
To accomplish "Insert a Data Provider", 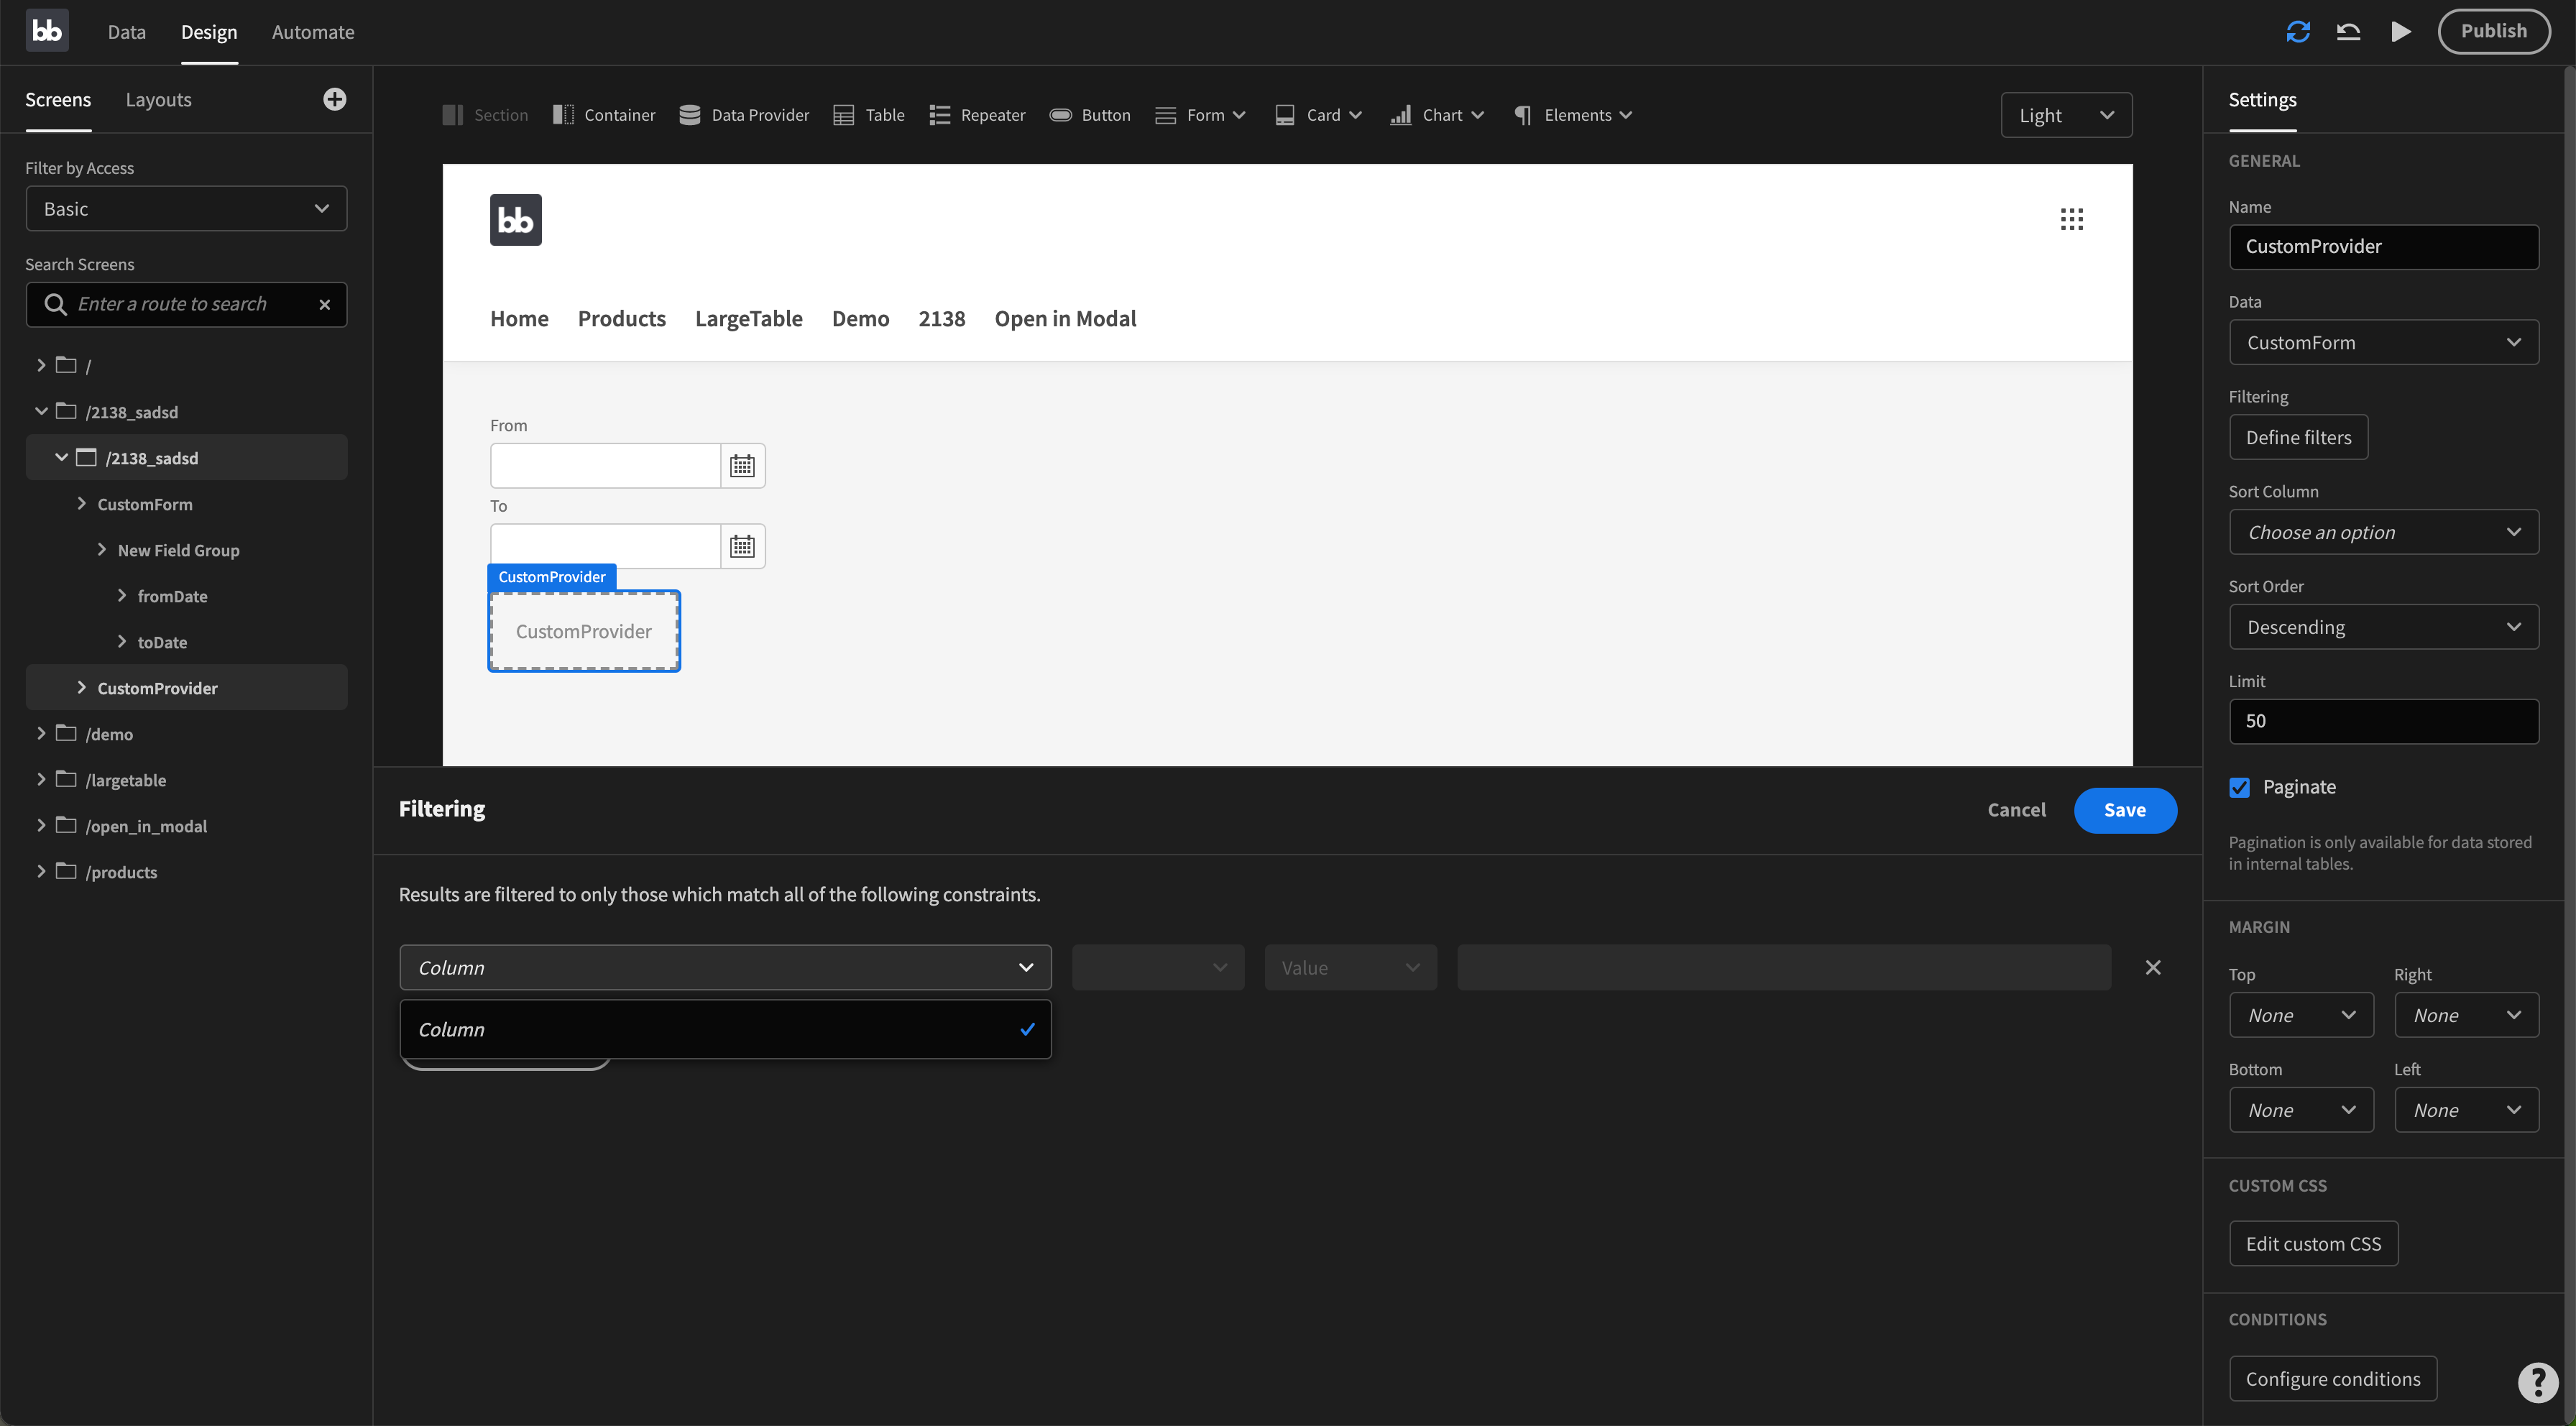I will coord(744,114).
